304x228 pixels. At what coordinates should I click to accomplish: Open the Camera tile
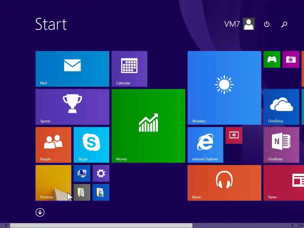coord(291,59)
